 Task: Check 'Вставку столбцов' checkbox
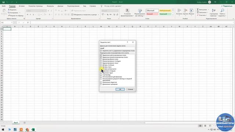point(101,65)
